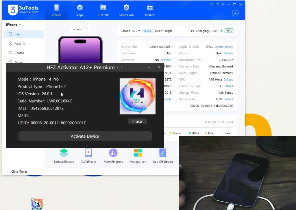This screenshot has height=210, width=296.
Task: Select Apps (0) in the left sidebar
Action: [x=24, y=44]
